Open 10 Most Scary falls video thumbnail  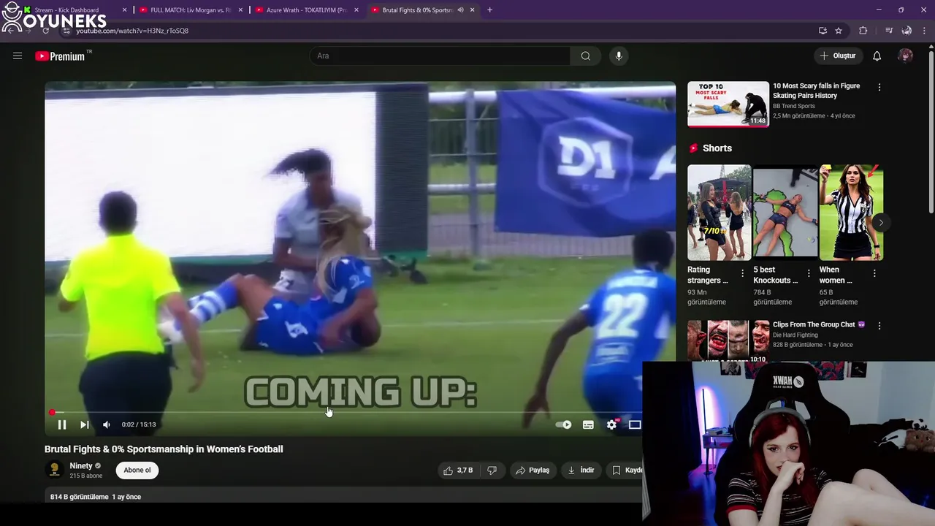[x=728, y=104]
